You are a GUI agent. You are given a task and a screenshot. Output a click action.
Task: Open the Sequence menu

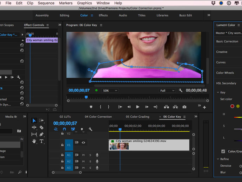point(46,3)
